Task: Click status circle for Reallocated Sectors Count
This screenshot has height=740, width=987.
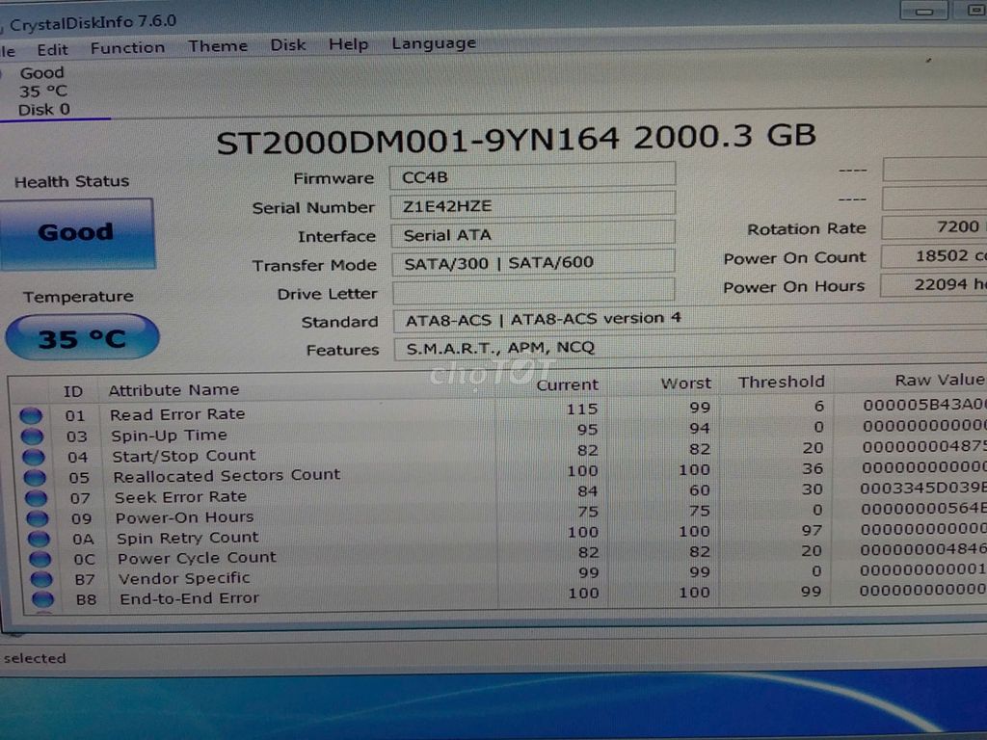Action: pyautogui.click(x=35, y=478)
